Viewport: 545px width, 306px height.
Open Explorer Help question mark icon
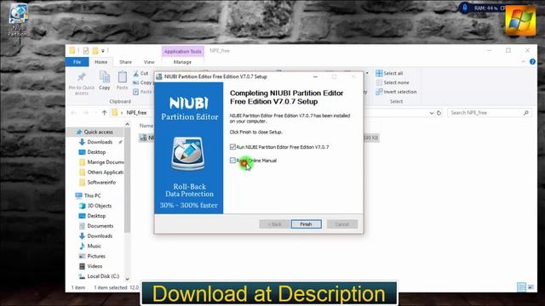532,62
